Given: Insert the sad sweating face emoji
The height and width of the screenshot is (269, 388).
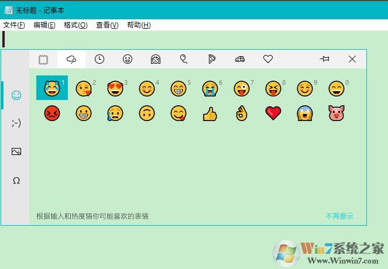Looking at the screenshot, I should (x=115, y=113).
